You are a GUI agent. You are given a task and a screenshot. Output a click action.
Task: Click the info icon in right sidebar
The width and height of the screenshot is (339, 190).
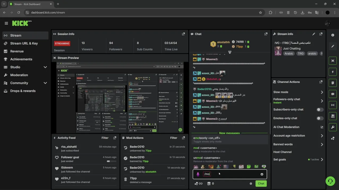(333, 35)
